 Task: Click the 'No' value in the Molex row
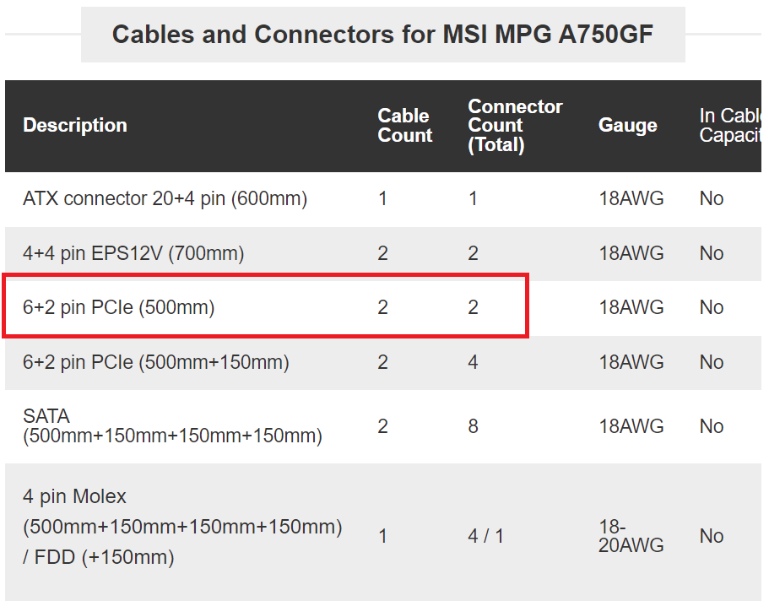[711, 536]
